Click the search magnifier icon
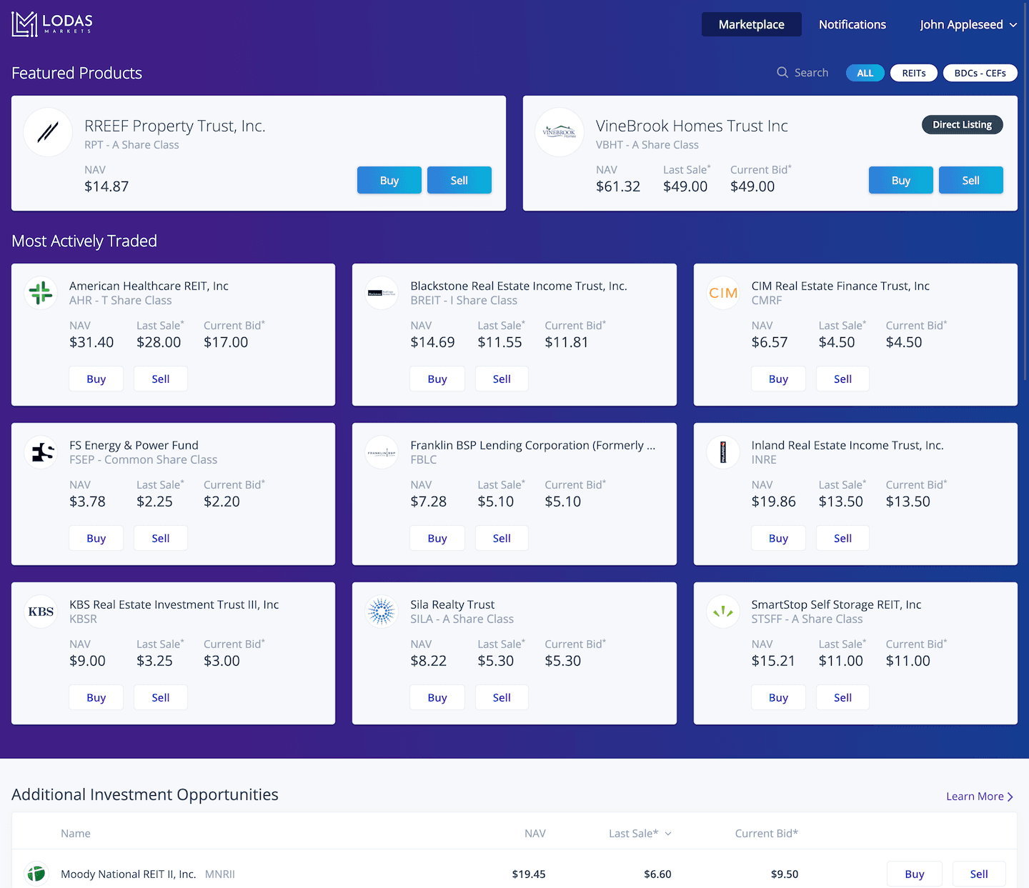 782,72
